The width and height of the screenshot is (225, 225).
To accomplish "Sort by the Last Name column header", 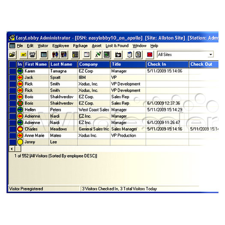I will (63, 64).
